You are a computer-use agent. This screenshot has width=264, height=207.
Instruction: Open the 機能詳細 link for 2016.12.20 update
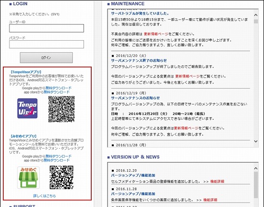217,182
